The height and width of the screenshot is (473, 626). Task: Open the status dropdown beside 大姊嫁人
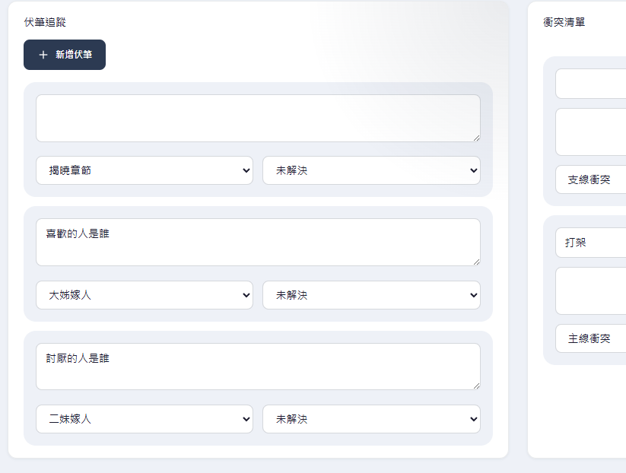(371, 295)
